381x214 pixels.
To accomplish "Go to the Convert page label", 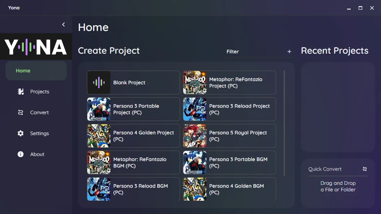I will [39, 112].
